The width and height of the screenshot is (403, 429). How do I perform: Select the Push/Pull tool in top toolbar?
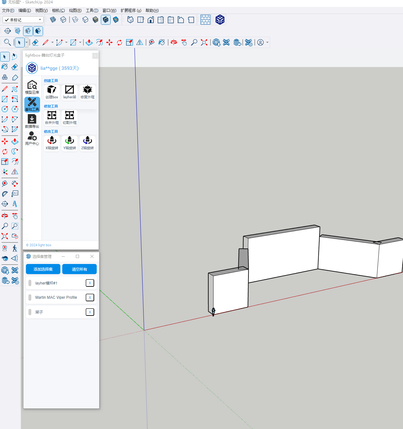tap(89, 42)
